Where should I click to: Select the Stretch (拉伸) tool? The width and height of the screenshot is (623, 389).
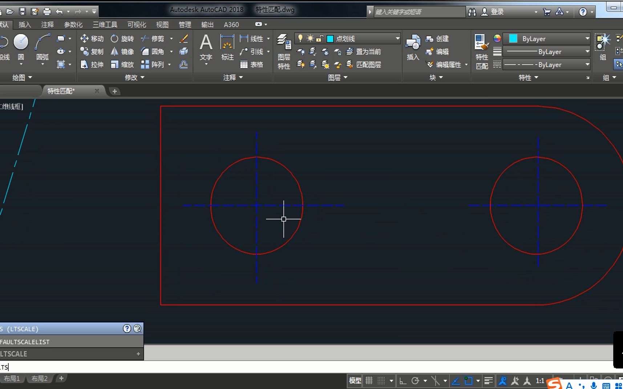click(92, 65)
